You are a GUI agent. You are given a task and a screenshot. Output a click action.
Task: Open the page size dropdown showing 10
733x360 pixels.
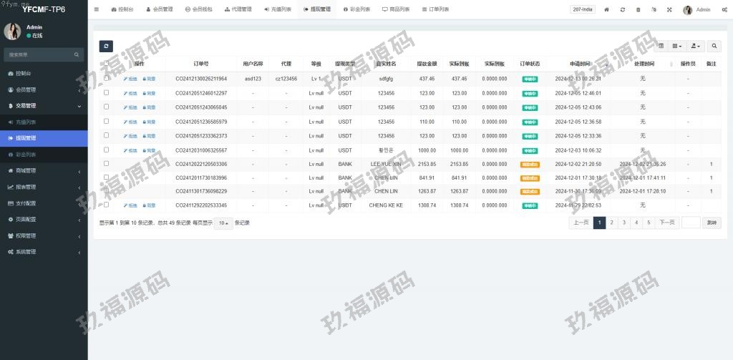[224, 223]
